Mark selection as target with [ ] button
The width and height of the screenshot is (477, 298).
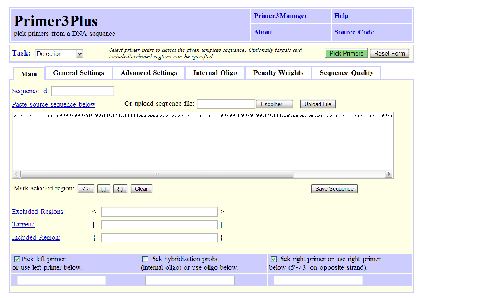104,189
